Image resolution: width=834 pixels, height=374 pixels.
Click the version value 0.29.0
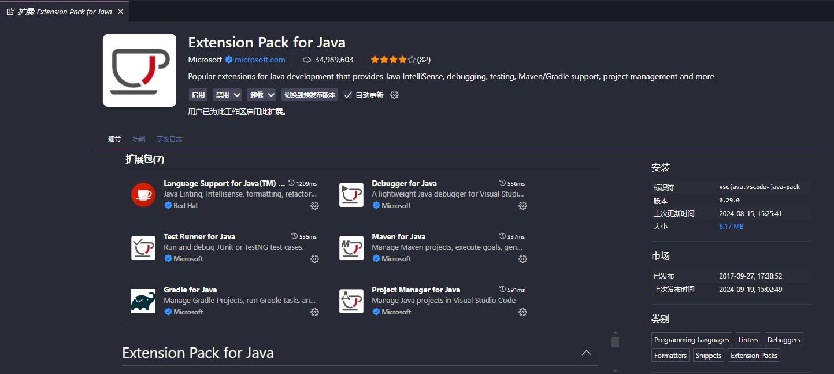click(x=729, y=201)
